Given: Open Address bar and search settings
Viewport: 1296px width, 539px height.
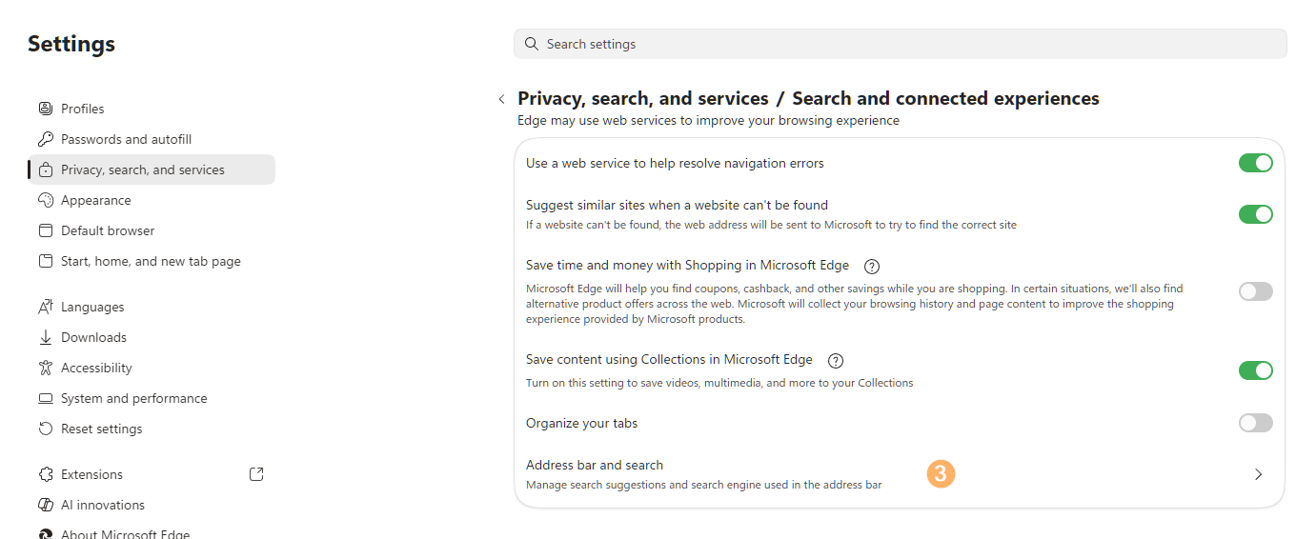Looking at the screenshot, I should click(900, 474).
